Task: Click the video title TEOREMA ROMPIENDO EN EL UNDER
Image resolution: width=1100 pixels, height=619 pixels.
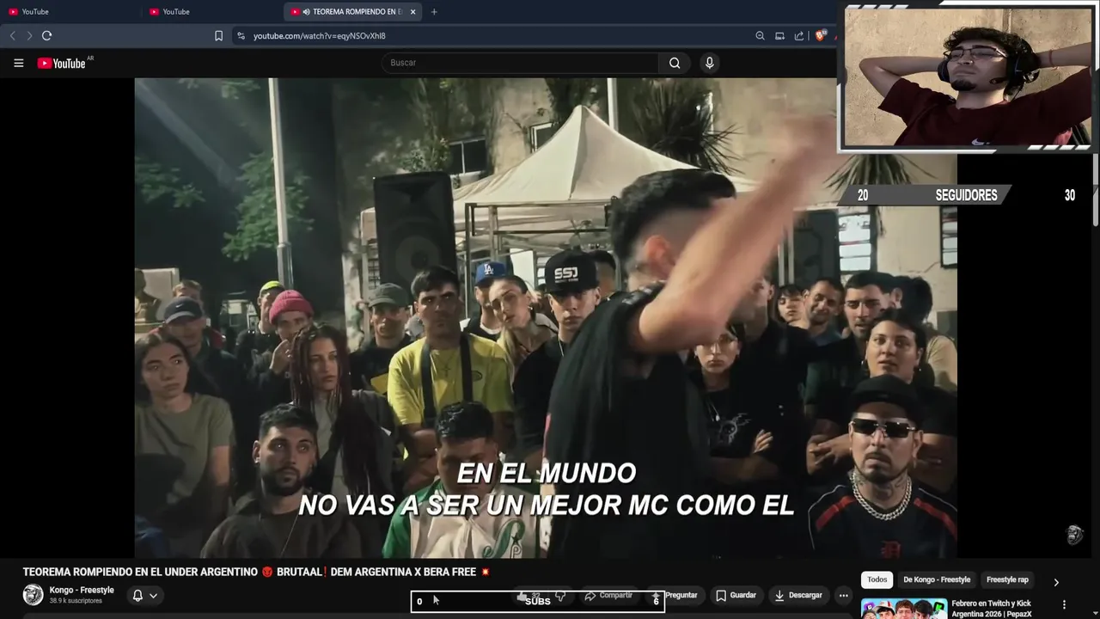Action: pyautogui.click(x=257, y=572)
